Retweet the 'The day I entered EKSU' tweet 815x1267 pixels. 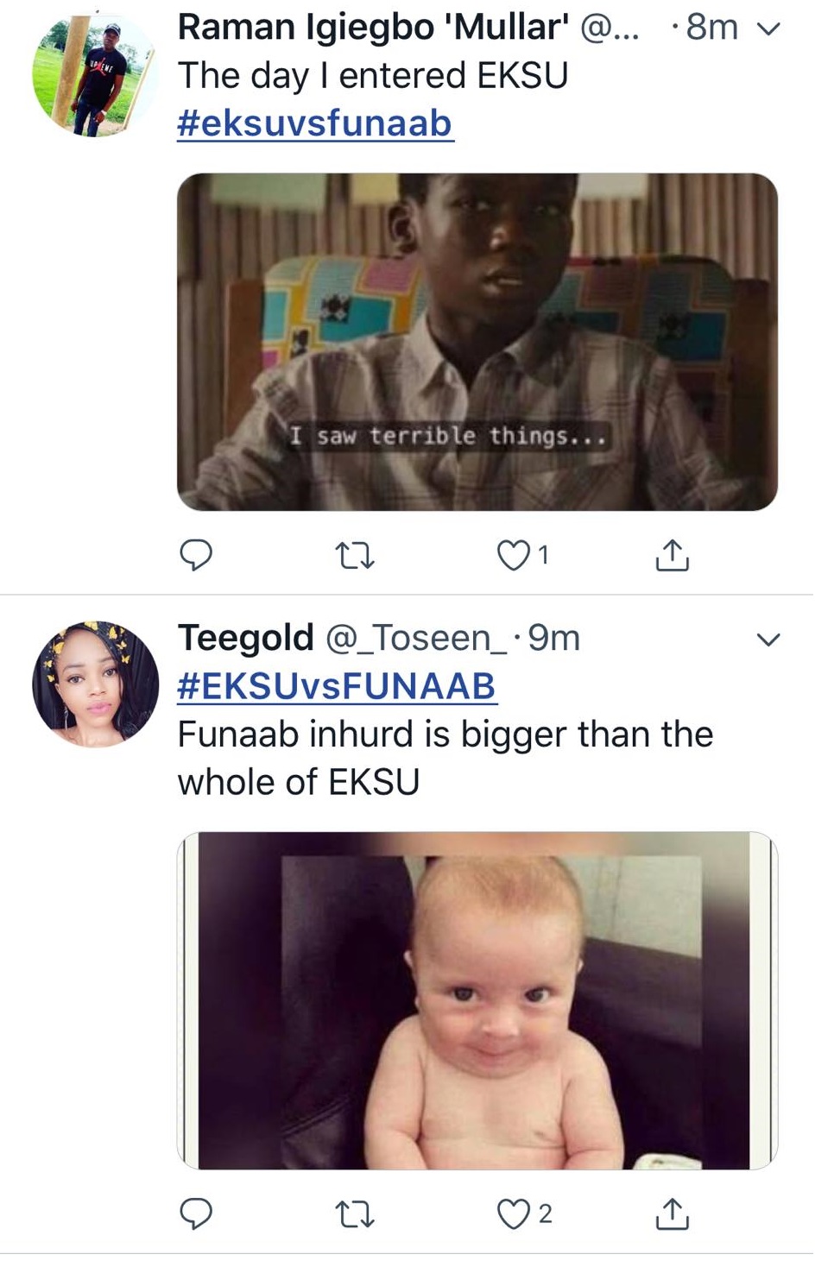click(x=354, y=555)
